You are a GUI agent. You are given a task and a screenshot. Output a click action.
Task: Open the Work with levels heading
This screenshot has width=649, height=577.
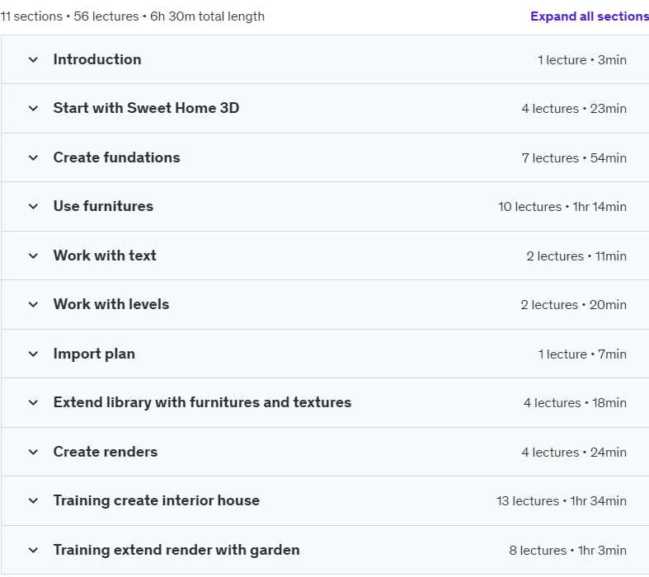[x=111, y=304]
